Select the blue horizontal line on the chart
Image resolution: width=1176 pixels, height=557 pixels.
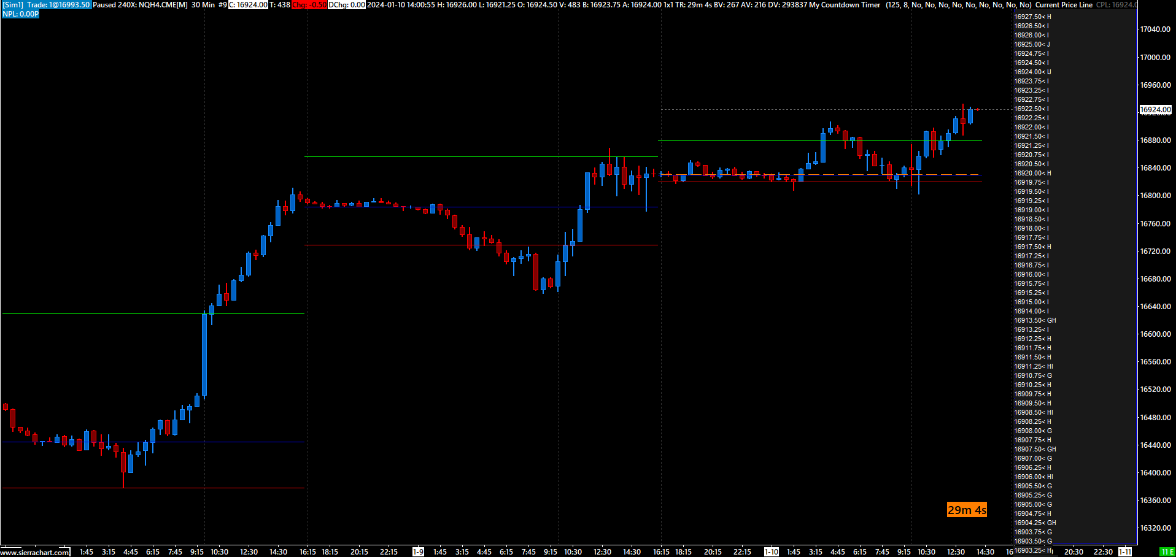coord(153,442)
